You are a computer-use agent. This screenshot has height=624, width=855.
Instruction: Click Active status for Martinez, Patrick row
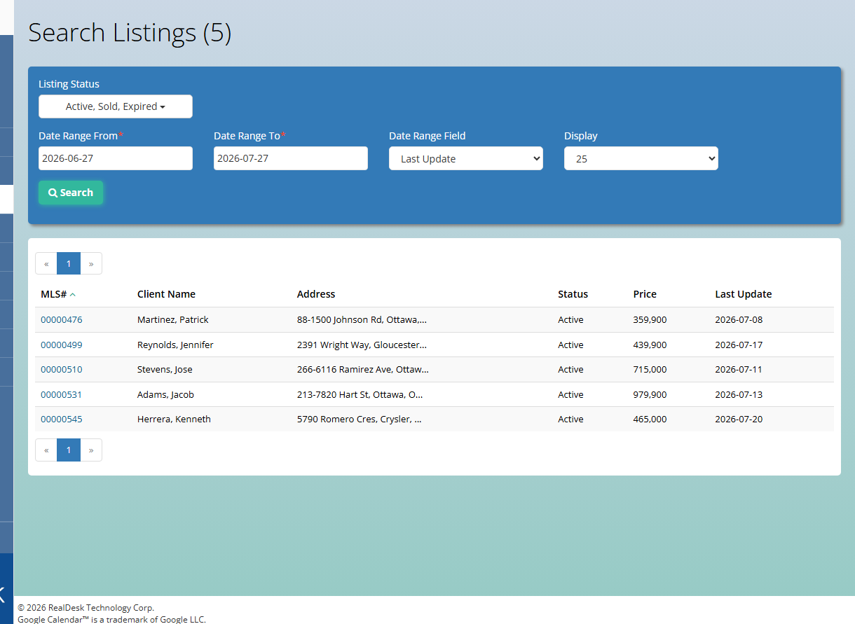pyautogui.click(x=570, y=319)
